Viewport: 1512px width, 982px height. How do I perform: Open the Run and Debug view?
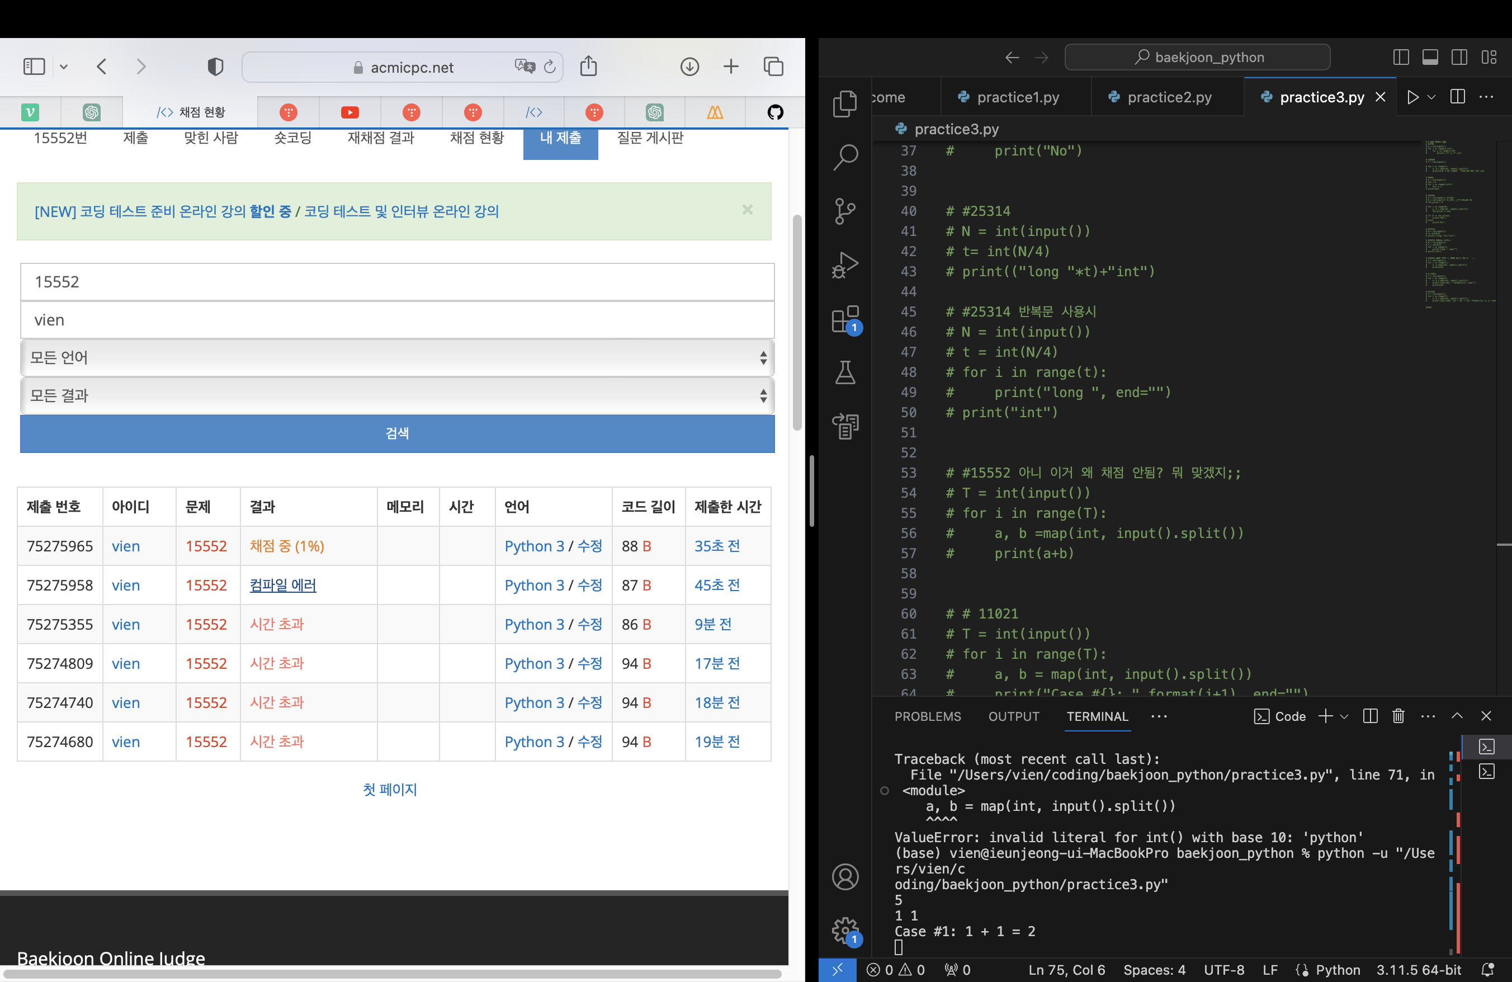coord(845,265)
